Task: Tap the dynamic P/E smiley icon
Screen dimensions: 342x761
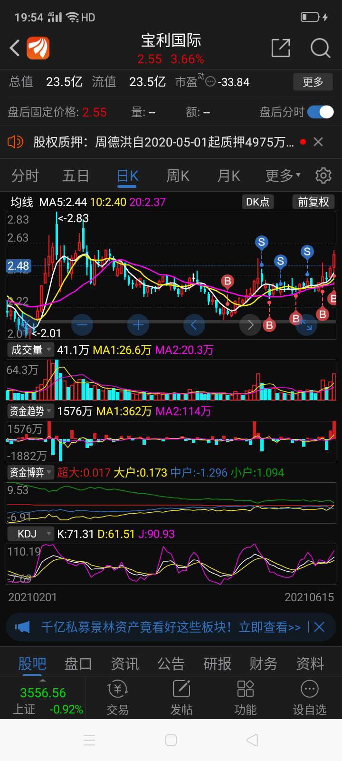Action: click(x=210, y=82)
